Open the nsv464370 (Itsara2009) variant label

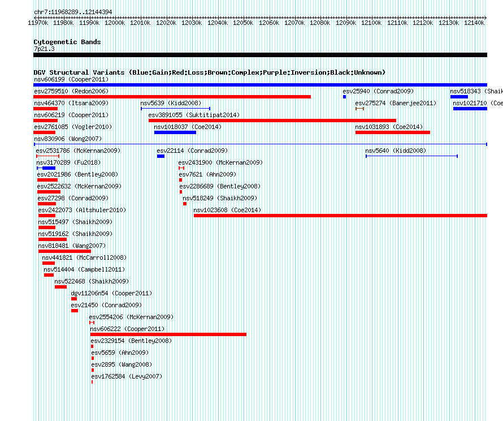click(x=71, y=103)
